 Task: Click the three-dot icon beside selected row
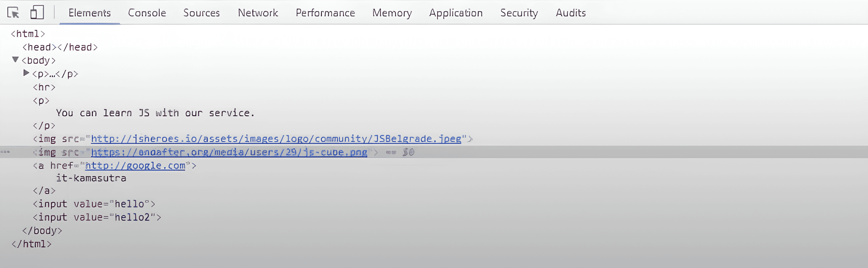click(x=5, y=152)
